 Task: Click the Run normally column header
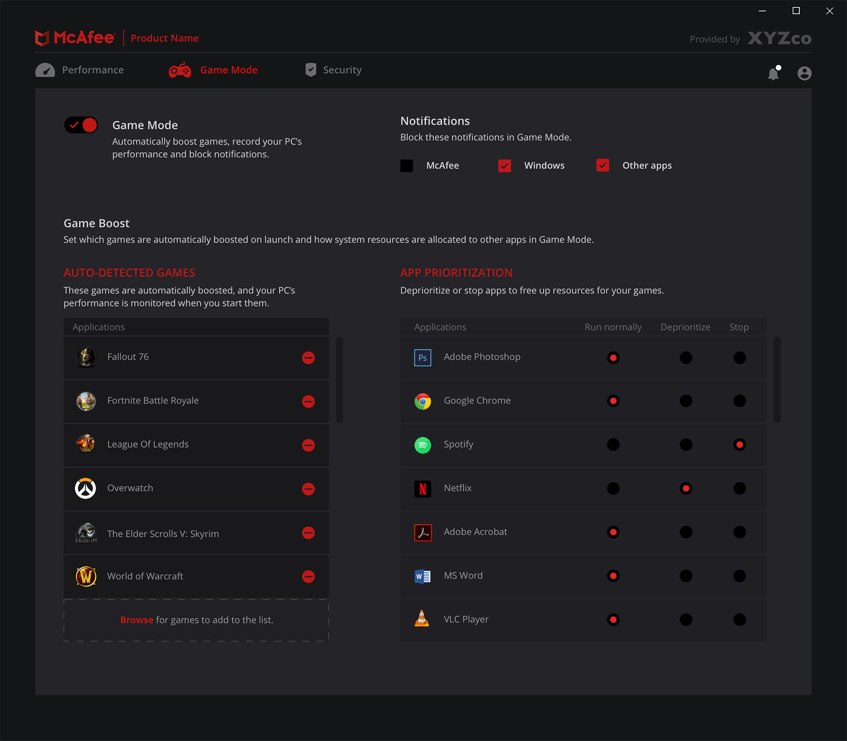click(613, 327)
